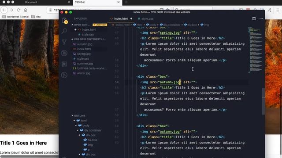The width and height of the screenshot is (282, 158).
Task: Switch to the style.css editor tab
Action: (147, 18)
